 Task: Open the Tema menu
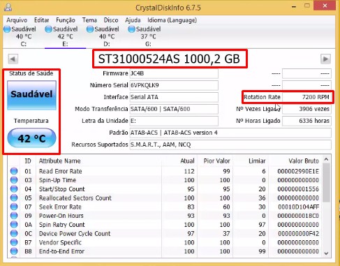tap(89, 20)
